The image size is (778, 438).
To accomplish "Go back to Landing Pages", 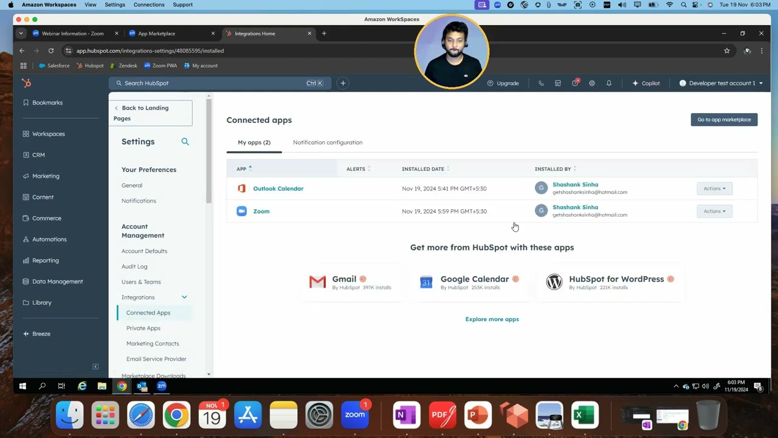I will pyautogui.click(x=151, y=113).
